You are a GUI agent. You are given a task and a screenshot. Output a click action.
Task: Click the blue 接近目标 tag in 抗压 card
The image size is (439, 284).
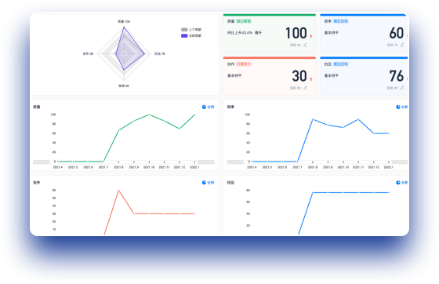click(341, 64)
